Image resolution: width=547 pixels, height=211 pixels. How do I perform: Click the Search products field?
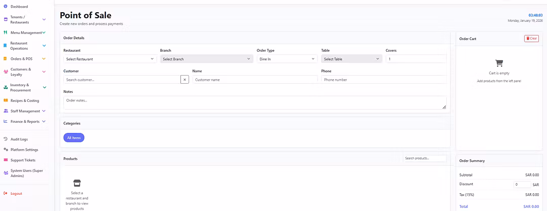coord(424,159)
